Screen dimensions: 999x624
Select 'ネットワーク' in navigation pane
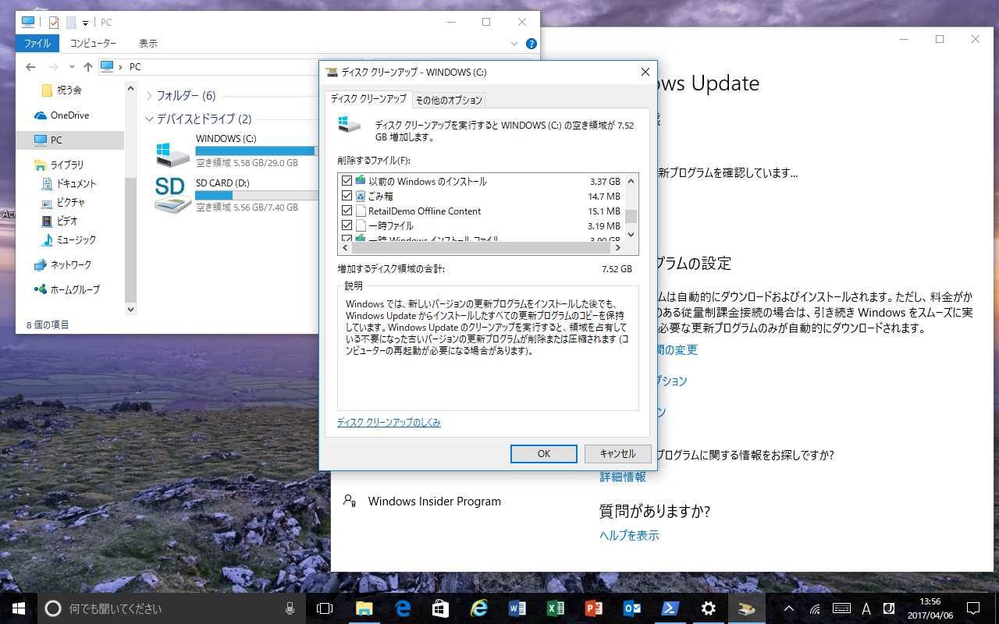[x=70, y=265]
